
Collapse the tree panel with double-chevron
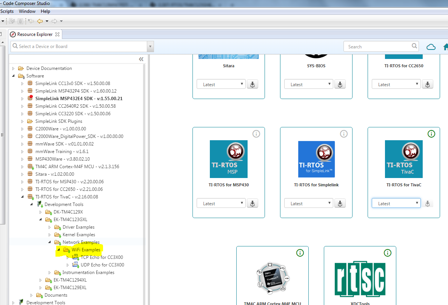[x=141, y=59]
